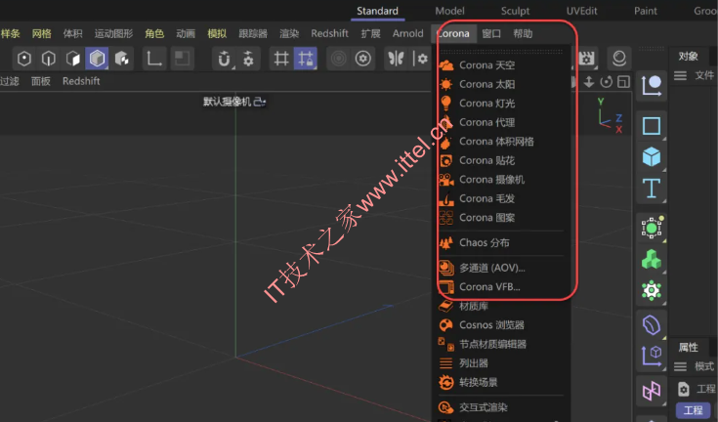The image size is (718, 422).
Task: Open the Arnold menu
Action: tap(408, 33)
